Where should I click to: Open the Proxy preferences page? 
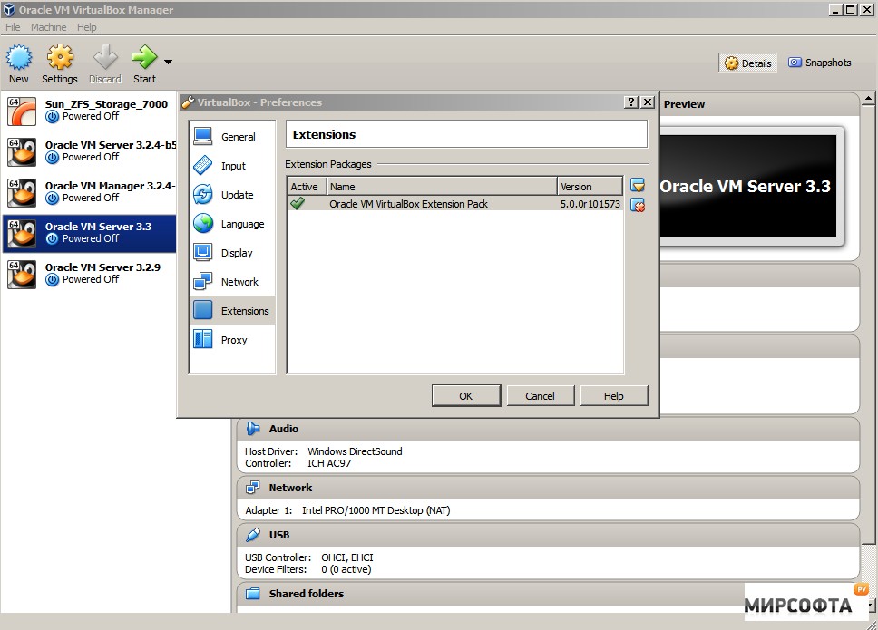click(x=232, y=340)
